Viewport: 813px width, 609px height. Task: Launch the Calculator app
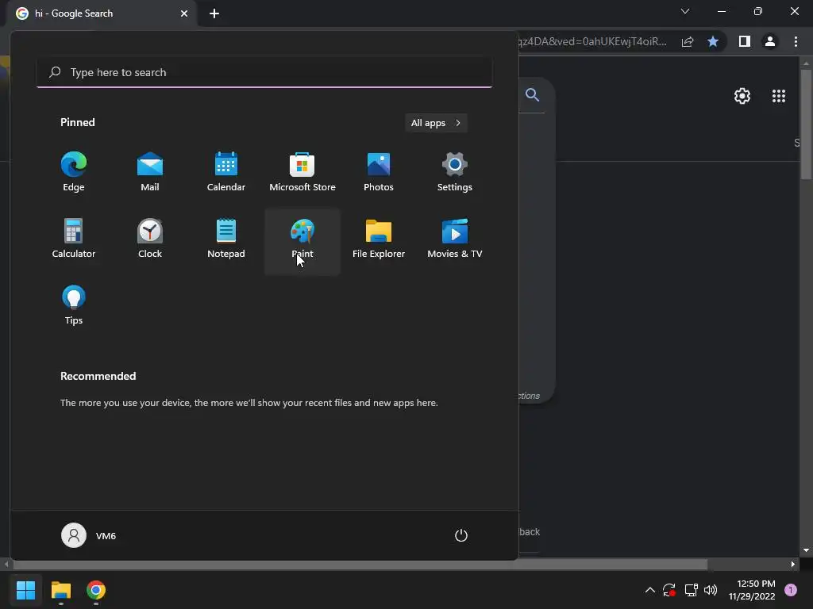pos(74,239)
